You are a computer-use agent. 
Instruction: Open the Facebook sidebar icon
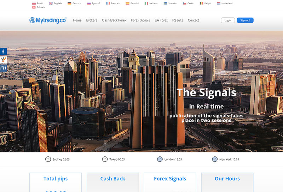click(x=3, y=52)
